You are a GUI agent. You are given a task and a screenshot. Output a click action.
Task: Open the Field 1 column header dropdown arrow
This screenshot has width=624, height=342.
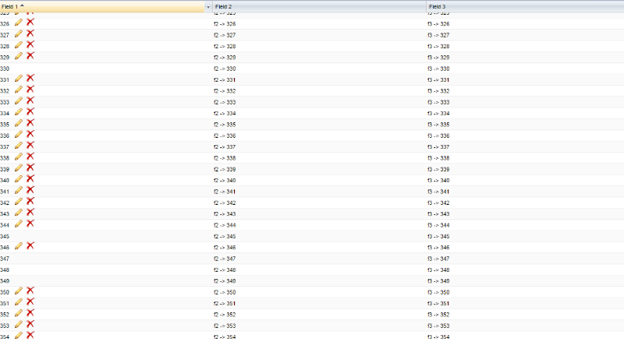tap(207, 6)
